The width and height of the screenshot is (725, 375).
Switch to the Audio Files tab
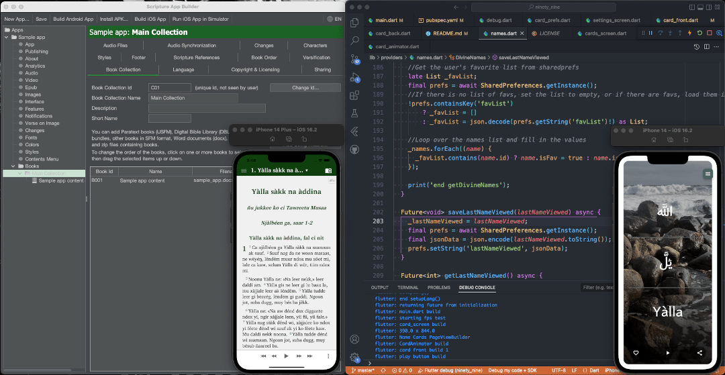115,45
